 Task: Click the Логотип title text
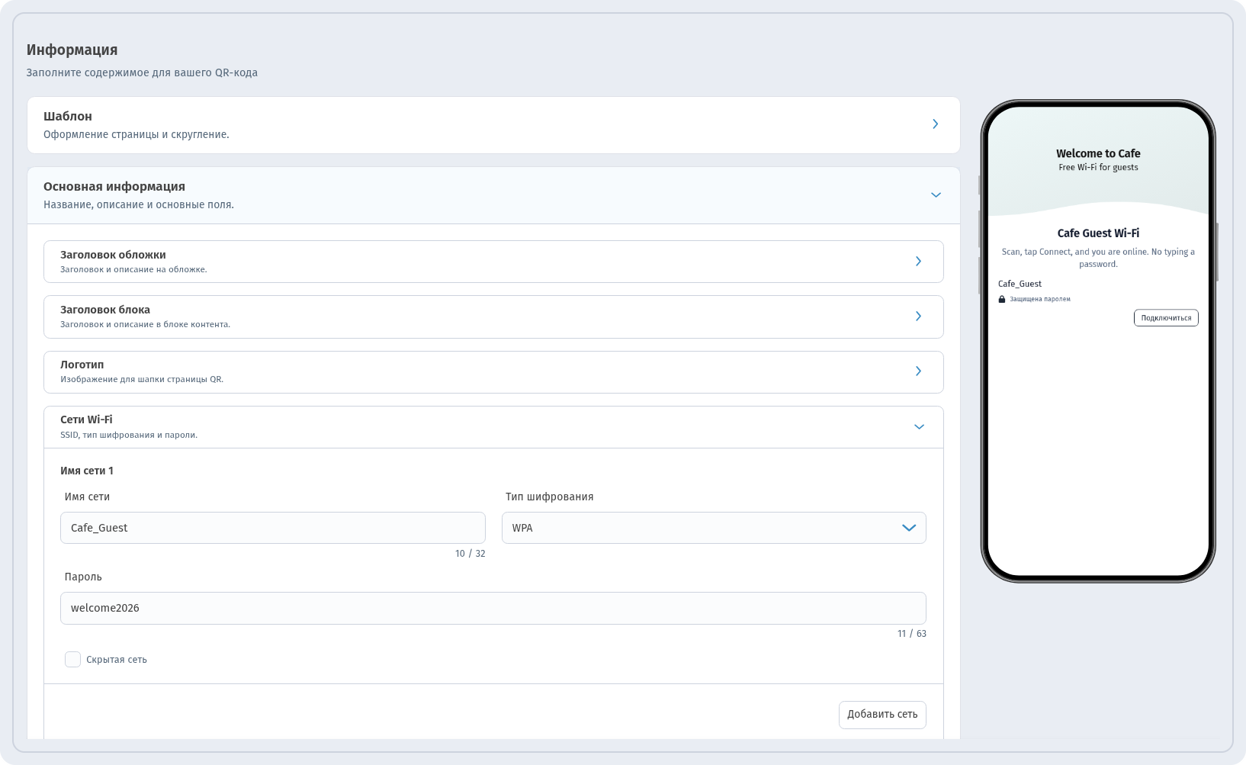[x=82, y=365]
